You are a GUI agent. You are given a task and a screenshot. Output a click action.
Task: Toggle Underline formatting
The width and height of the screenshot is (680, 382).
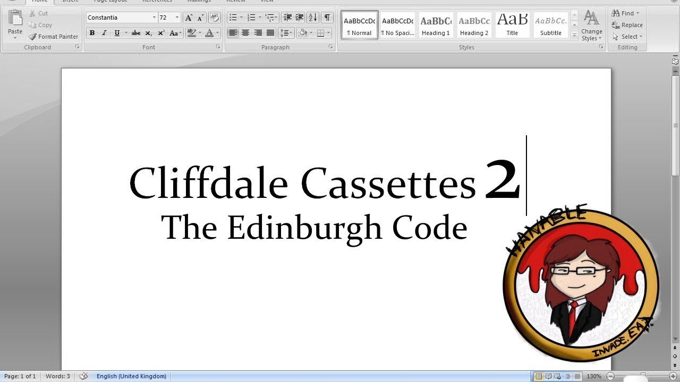[x=117, y=33]
